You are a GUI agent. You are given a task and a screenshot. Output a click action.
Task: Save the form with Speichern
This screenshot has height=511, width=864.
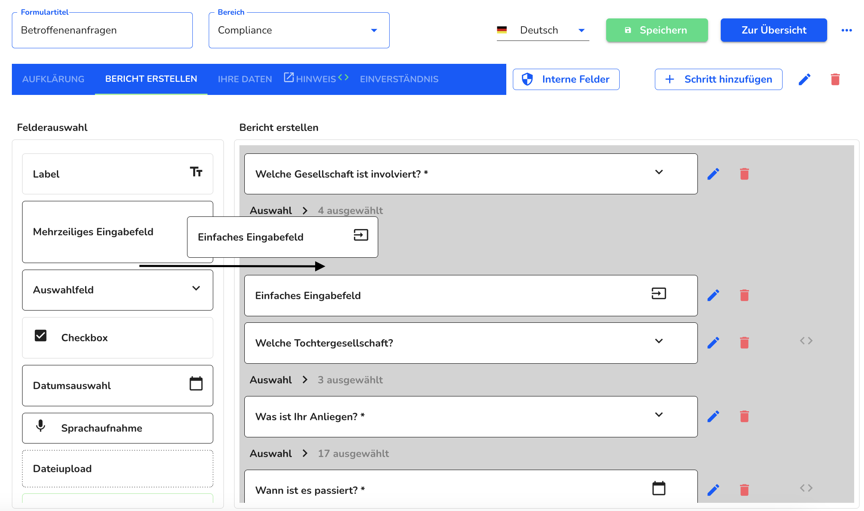[x=656, y=30]
